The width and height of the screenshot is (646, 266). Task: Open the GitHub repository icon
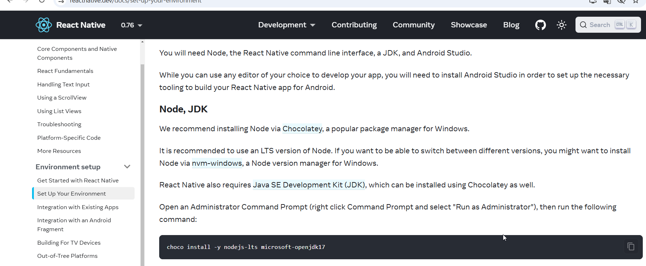tap(540, 25)
